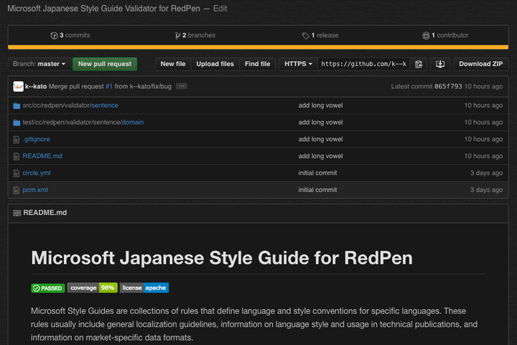This screenshot has height=345, width=517.
Task: View the 3 commits tab
Action: [x=70, y=35]
